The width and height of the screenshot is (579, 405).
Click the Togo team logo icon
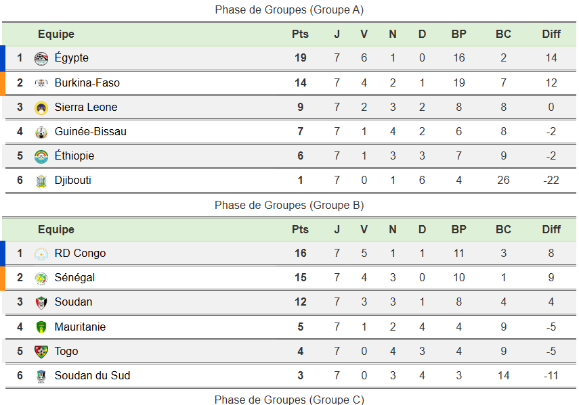click(x=41, y=352)
